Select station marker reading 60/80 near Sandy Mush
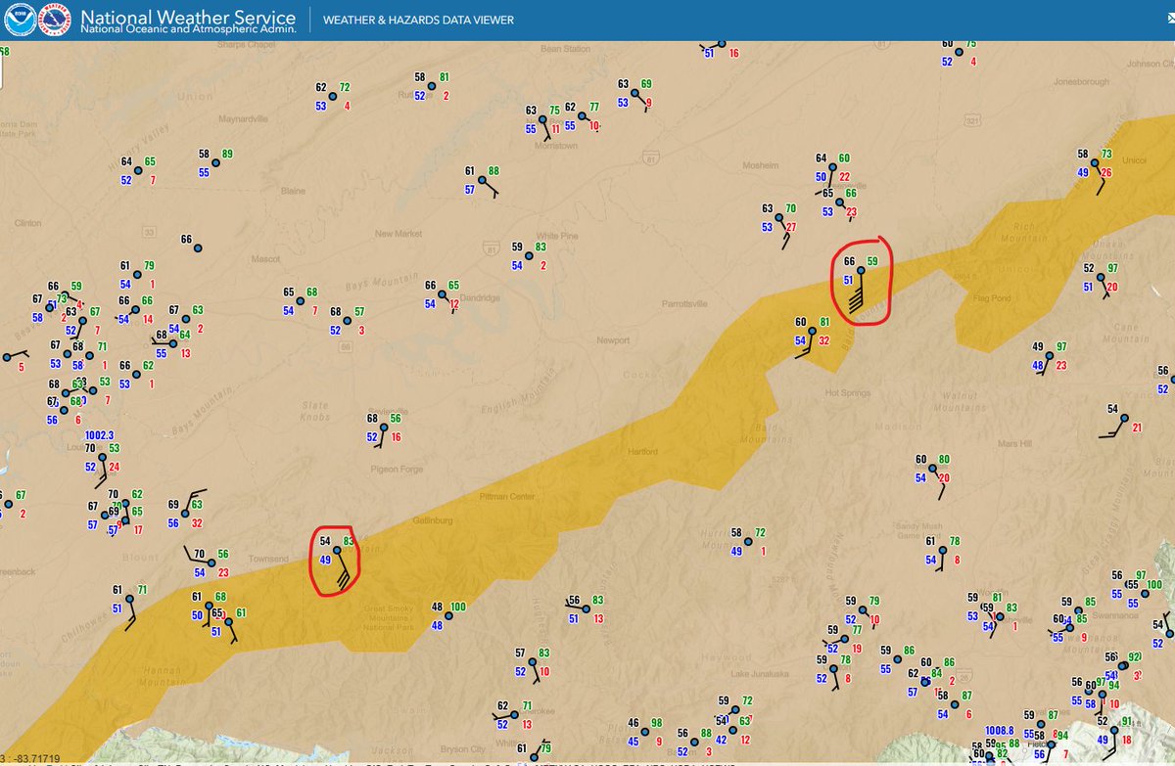 coord(932,469)
